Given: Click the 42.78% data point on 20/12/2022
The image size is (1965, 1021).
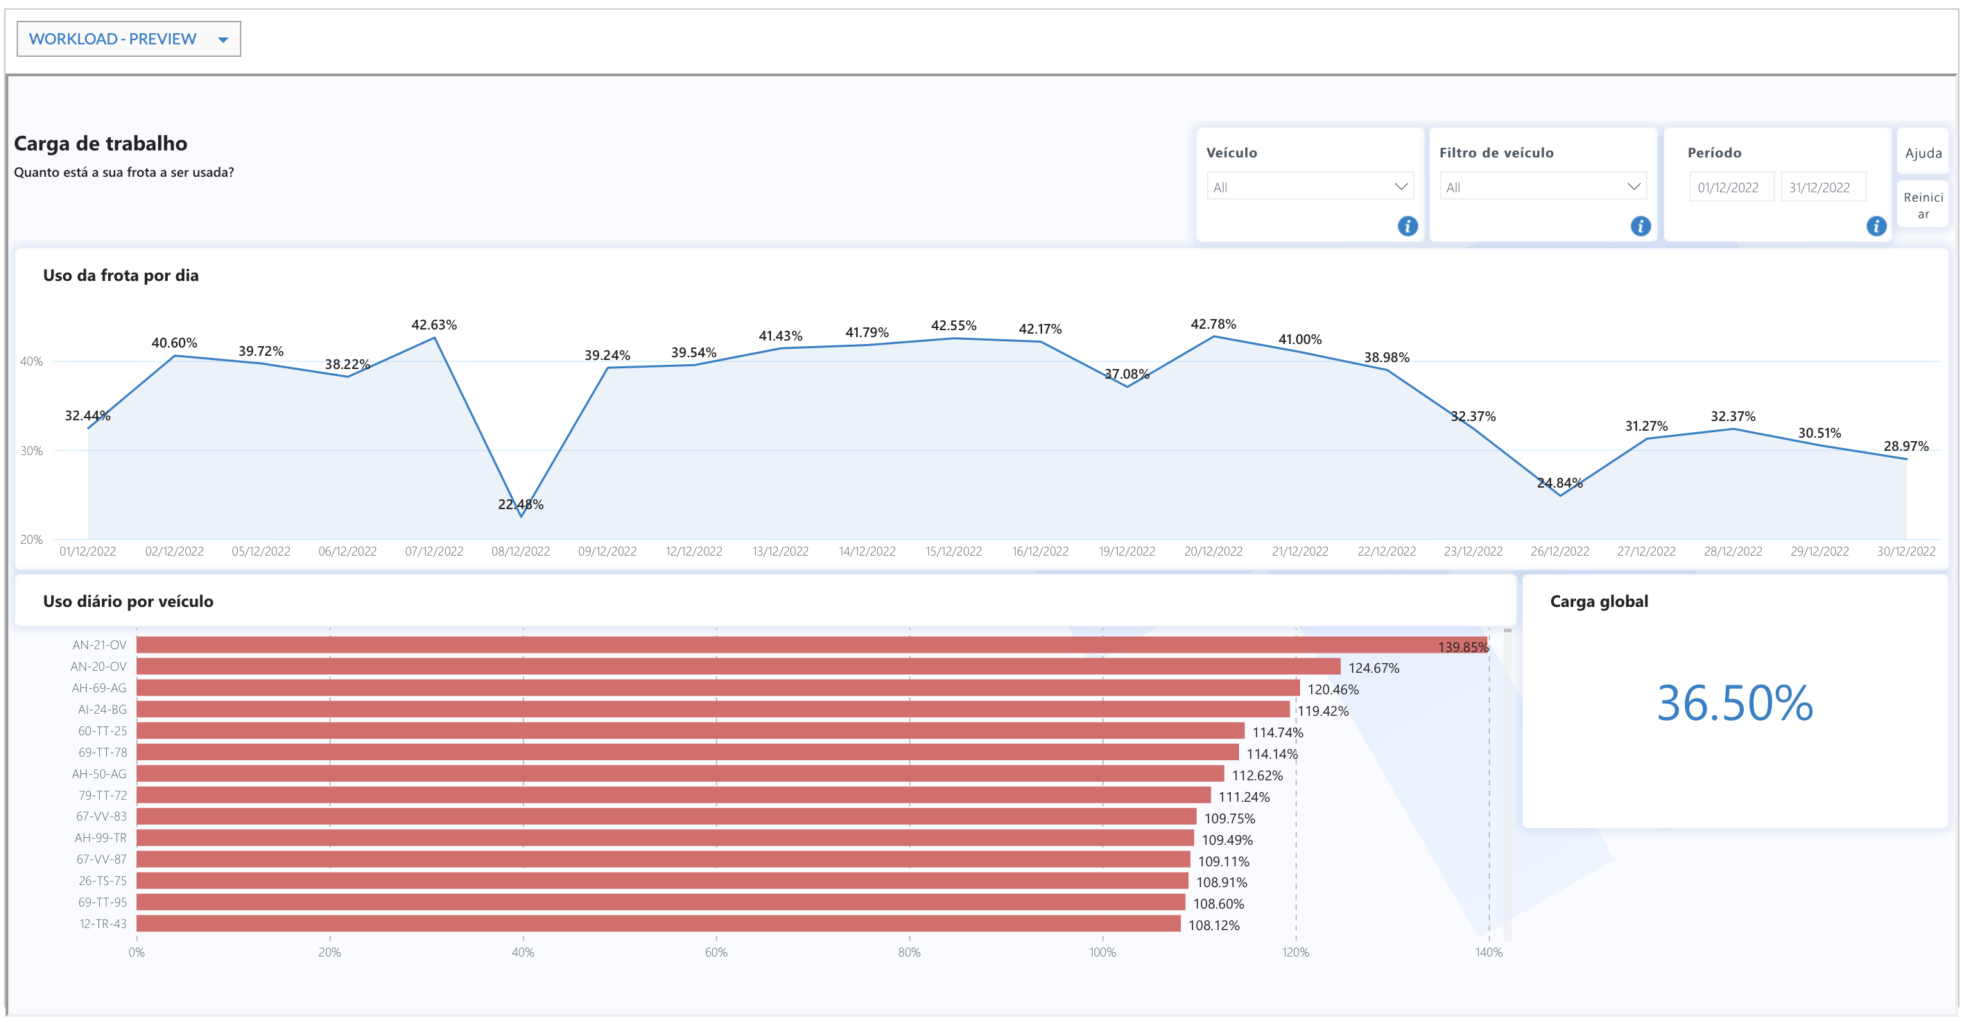Looking at the screenshot, I should coord(1213,336).
